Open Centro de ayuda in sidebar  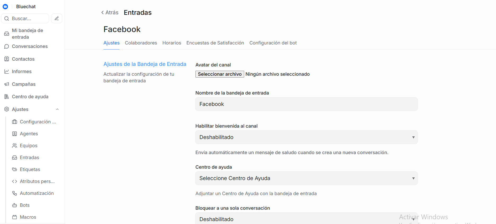click(x=30, y=97)
